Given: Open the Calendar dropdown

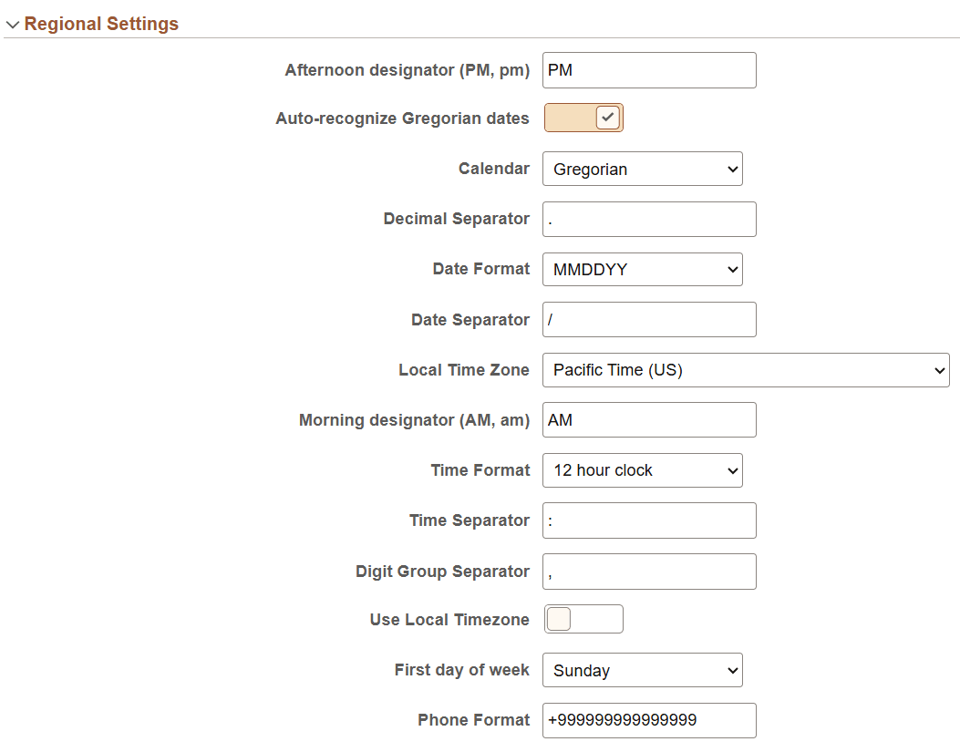Looking at the screenshot, I should tap(642, 169).
